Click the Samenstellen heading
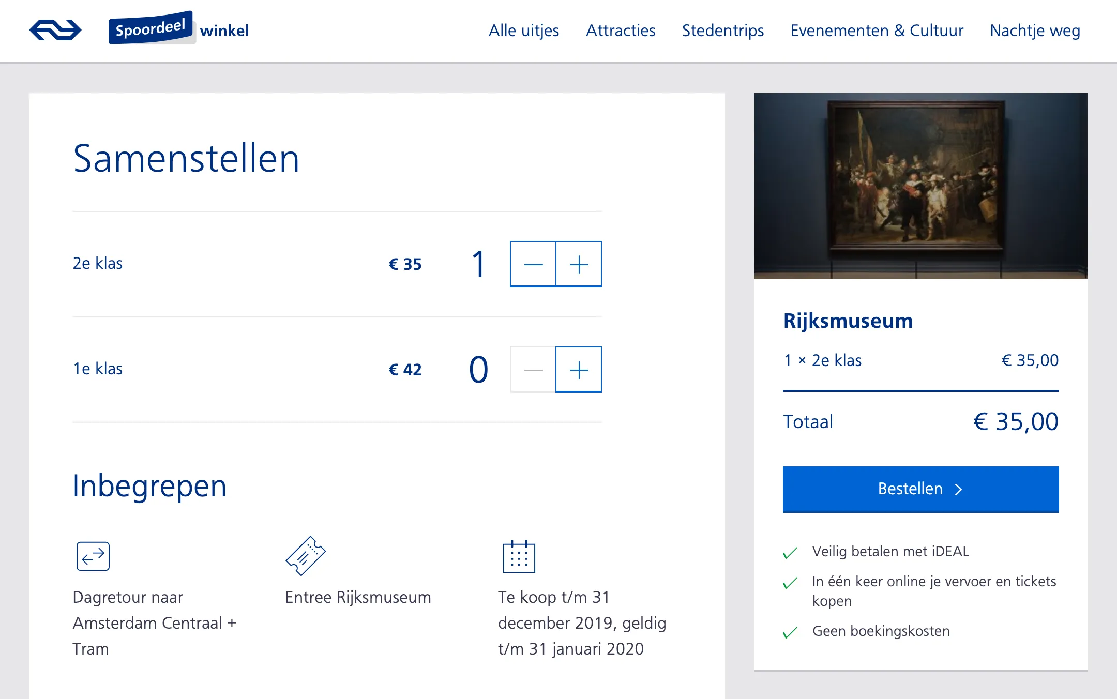This screenshot has height=699, width=1117. [186, 158]
